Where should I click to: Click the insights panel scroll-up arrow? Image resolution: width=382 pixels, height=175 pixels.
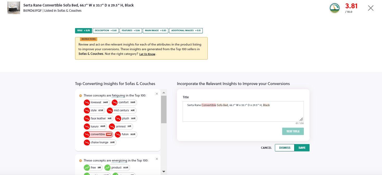(x=164, y=93)
